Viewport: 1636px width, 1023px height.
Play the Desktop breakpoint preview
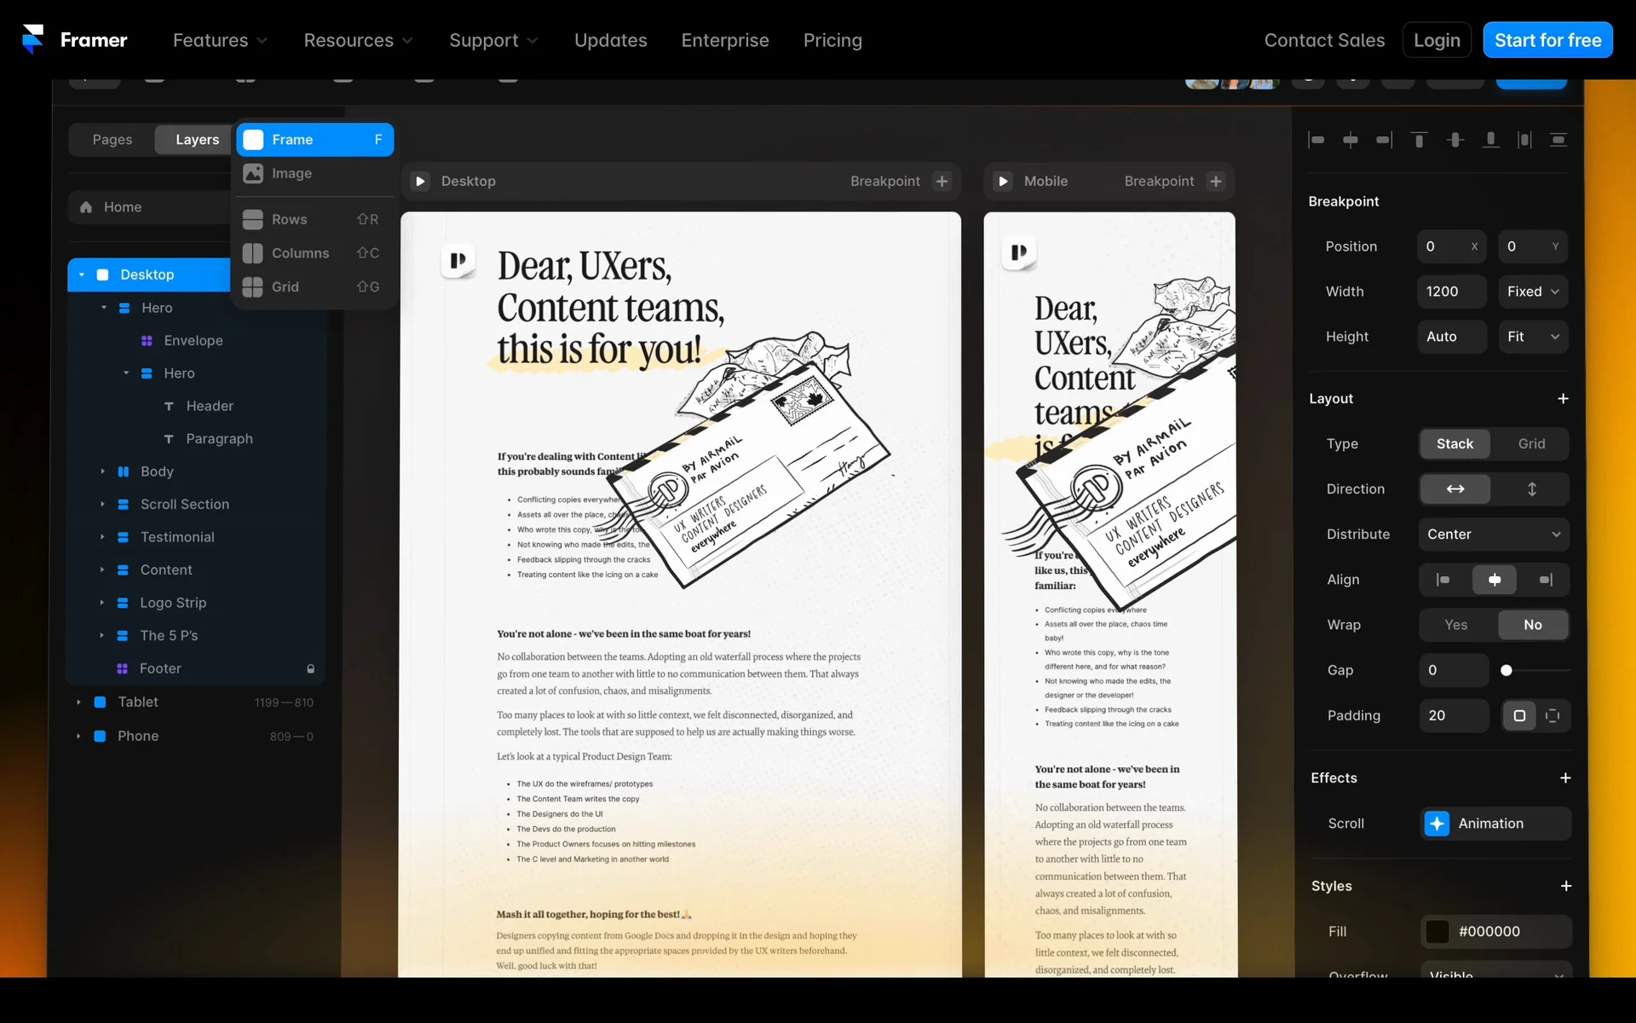(x=420, y=182)
